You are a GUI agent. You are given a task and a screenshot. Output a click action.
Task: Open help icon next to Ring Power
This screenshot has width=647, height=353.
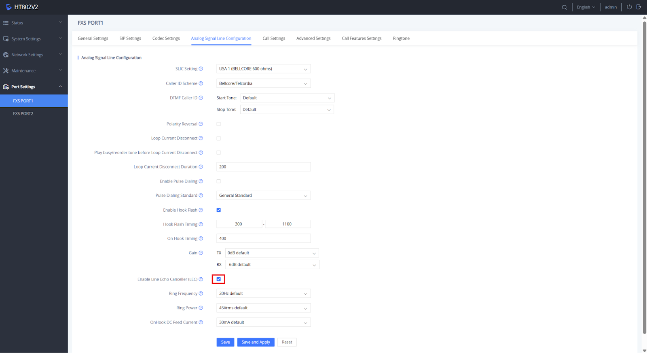(201, 308)
